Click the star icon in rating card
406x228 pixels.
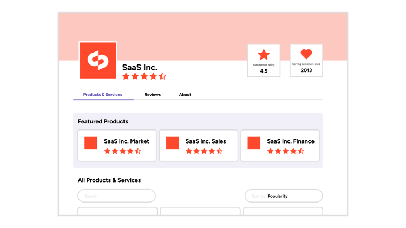[x=264, y=54]
